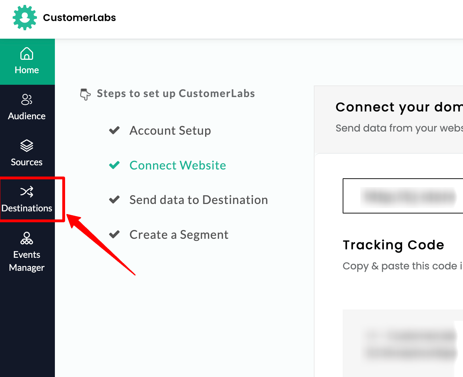Click the CustomerLabs gear logo
Image resolution: width=463 pixels, height=377 pixels.
click(24, 18)
